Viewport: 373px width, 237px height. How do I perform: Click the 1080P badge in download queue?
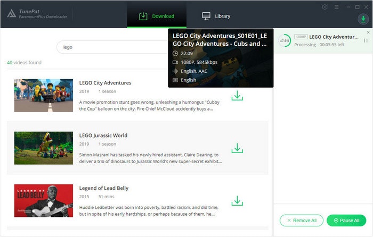click(x=301, y=37)
